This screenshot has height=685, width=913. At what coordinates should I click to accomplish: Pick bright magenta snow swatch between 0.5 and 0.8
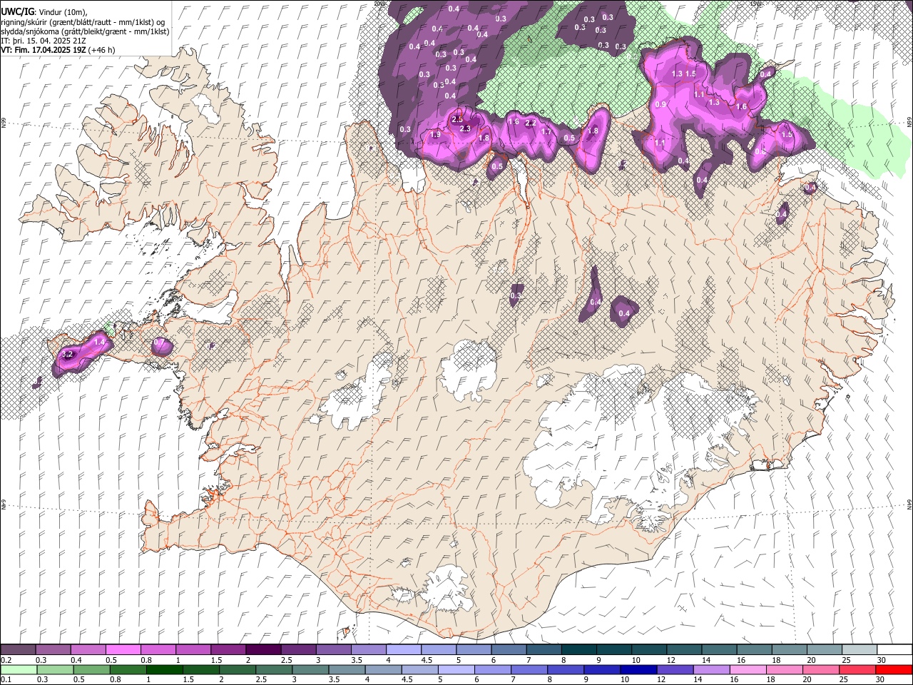point(123,650)
